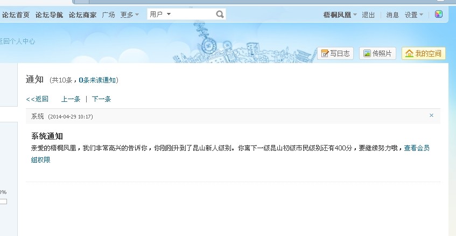Click the 退出 logout link
The height and width of the screenshot is (236, 456).
(368, 15)
